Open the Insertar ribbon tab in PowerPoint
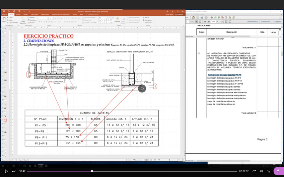The height and width of the screenshot is (177, 284). pos(18,15)
